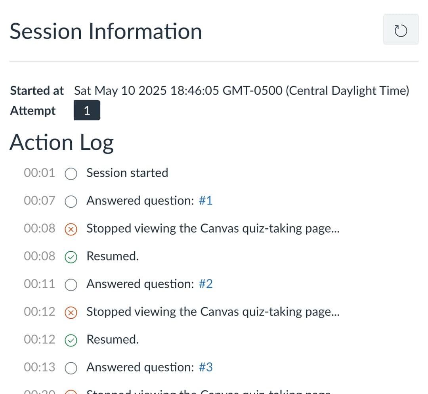Click the circle icon for answered question #1

click(x=71, y=201)
